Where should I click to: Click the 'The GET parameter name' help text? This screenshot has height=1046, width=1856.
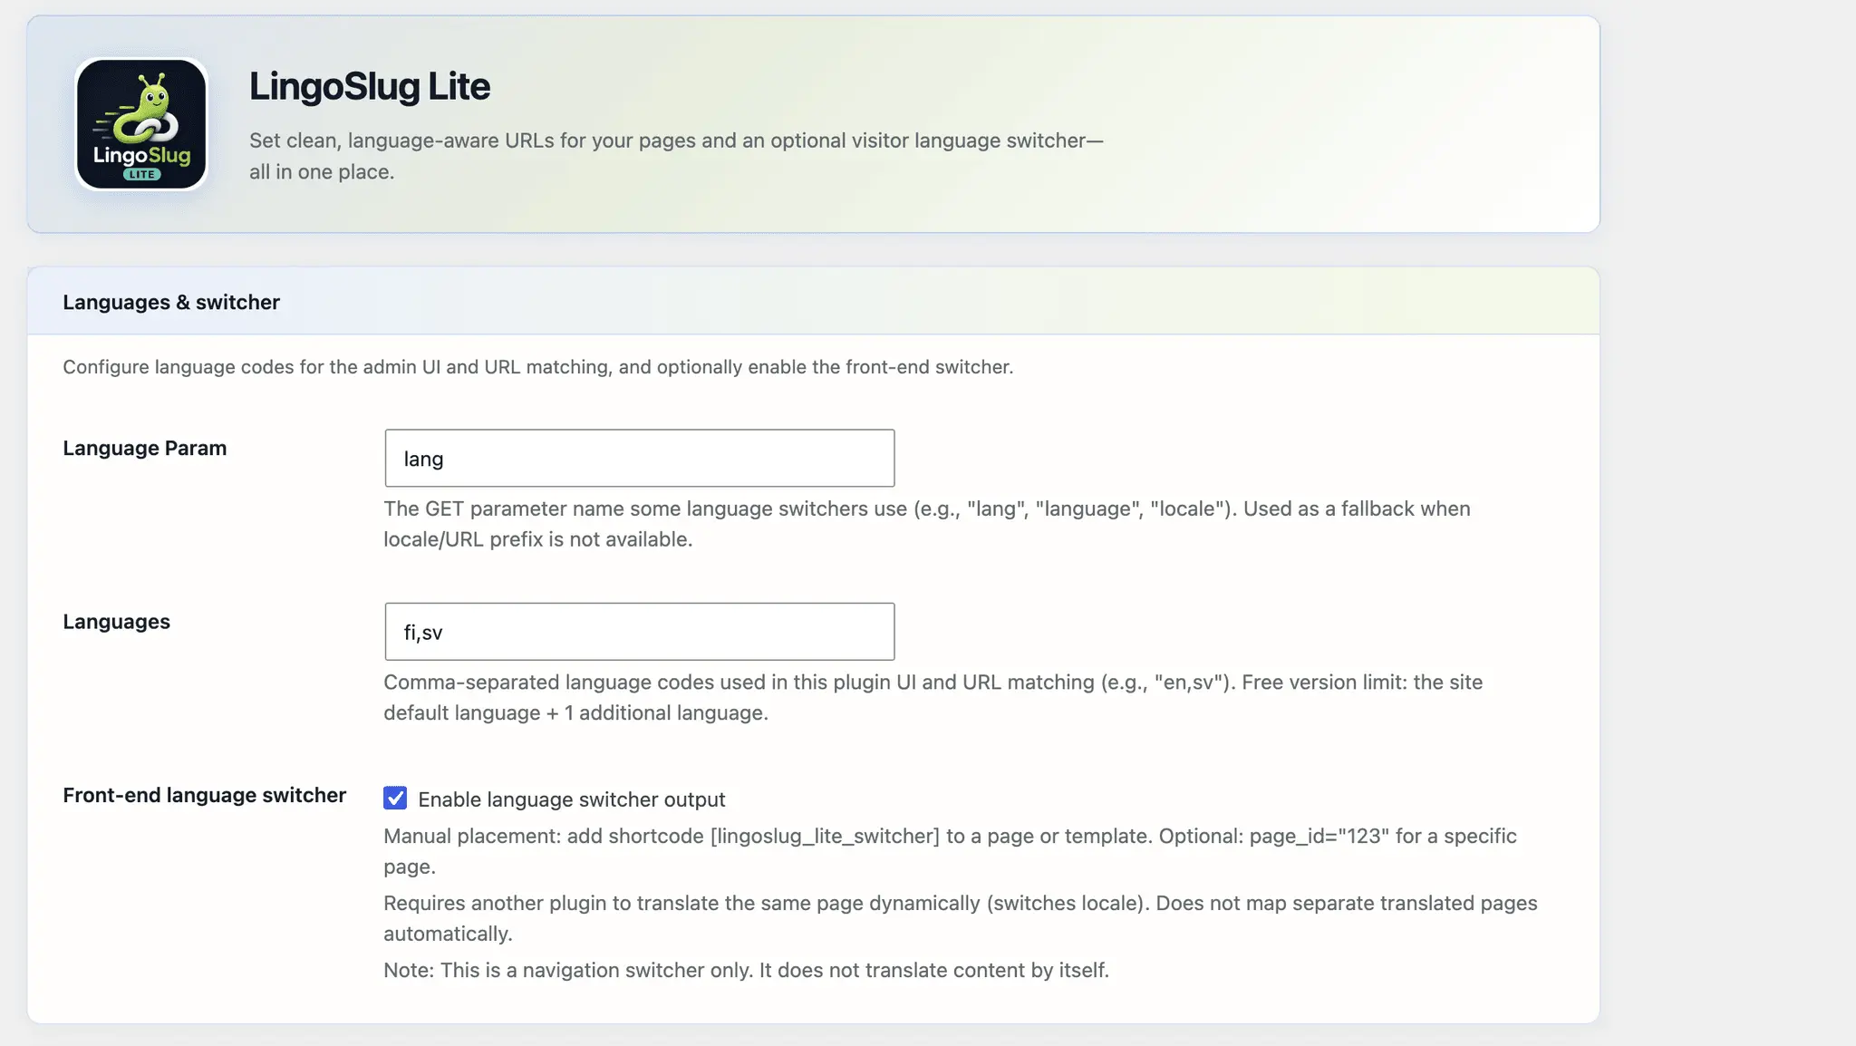[x=927, y=524]
